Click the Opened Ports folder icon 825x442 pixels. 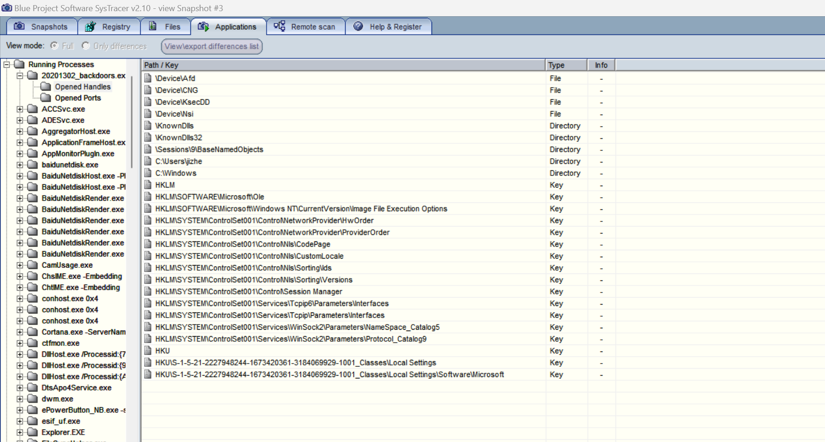point(46,97)
